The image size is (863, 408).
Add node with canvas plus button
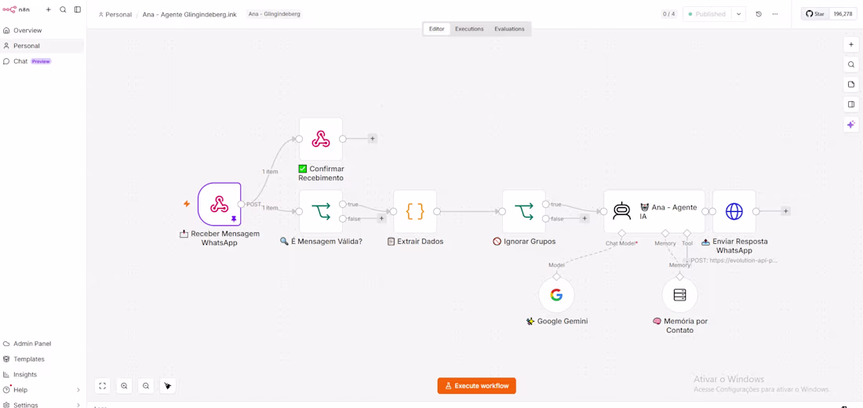point(851,45)
